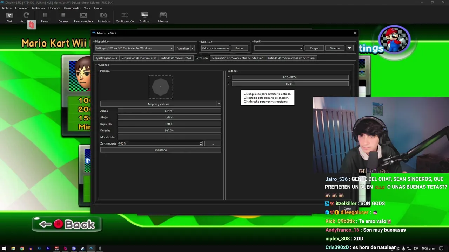
Task: Click the Zona muerta value field
Action: [158, 143]
